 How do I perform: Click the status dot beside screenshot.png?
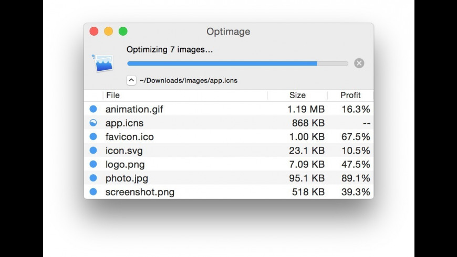point(94,191)
